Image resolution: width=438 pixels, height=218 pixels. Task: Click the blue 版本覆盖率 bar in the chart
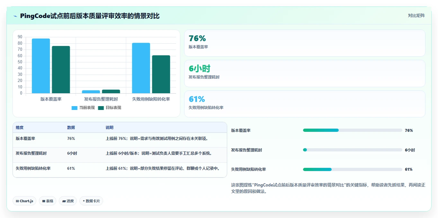41,66
